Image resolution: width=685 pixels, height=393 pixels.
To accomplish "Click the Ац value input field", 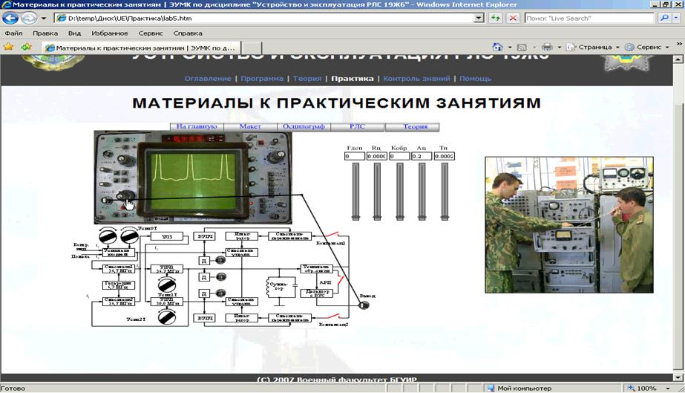I will coord(422,157).
